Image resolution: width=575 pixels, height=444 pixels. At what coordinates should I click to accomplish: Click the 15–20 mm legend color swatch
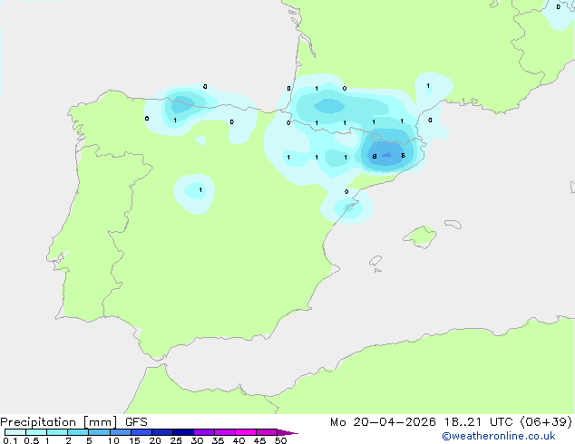click(x=141, y=432)
